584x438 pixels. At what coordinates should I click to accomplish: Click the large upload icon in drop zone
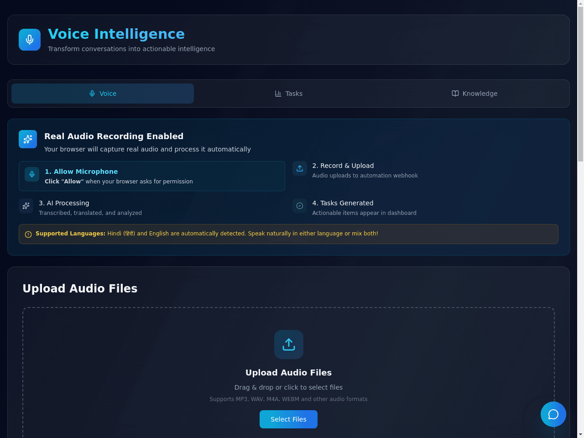289,344
